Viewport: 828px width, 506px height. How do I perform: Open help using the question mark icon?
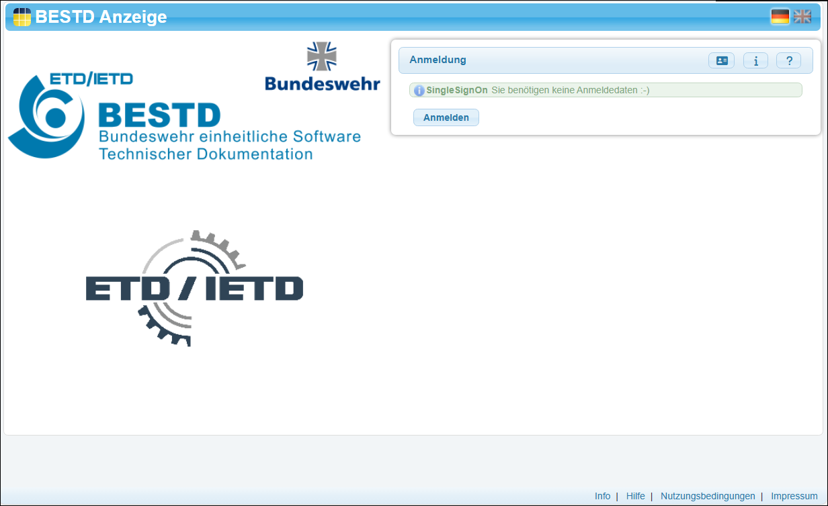(x=789, y=60)
